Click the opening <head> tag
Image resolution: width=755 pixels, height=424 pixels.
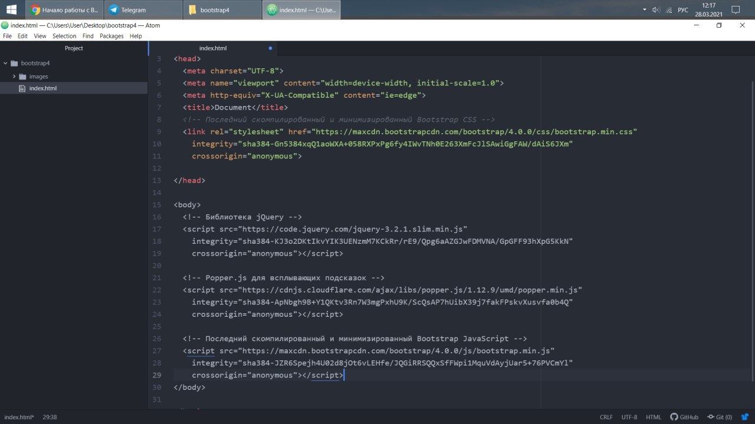point(188,59)
